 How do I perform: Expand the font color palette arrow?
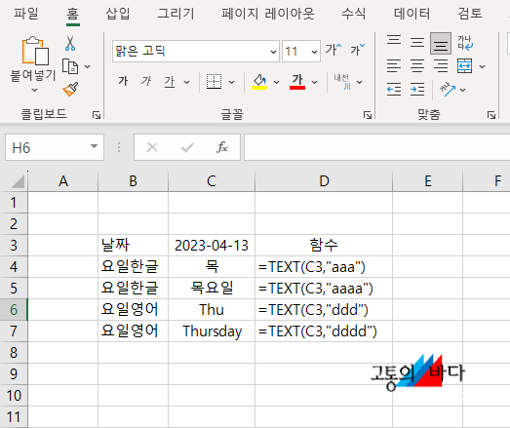coord(315,82)
